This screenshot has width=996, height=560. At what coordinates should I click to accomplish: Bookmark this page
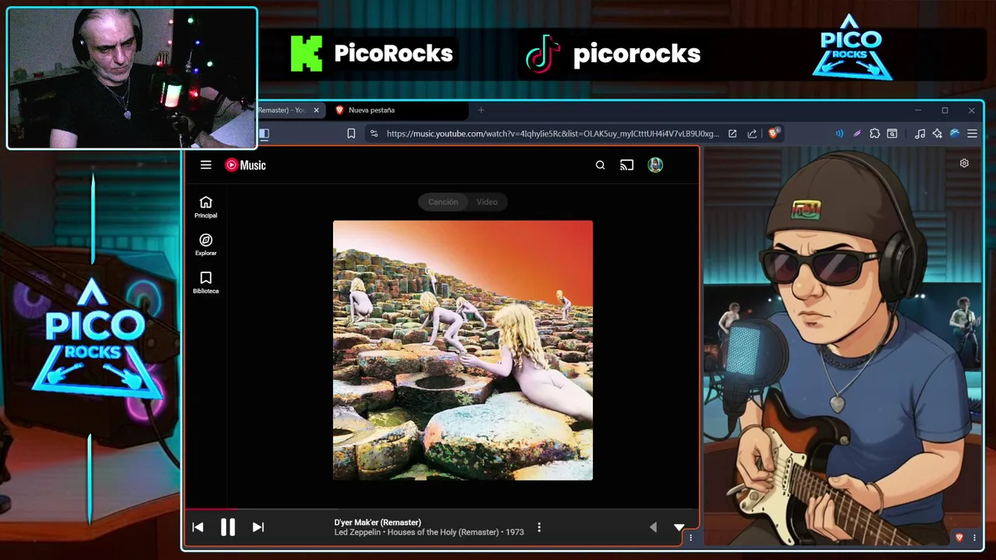point(351,134)
